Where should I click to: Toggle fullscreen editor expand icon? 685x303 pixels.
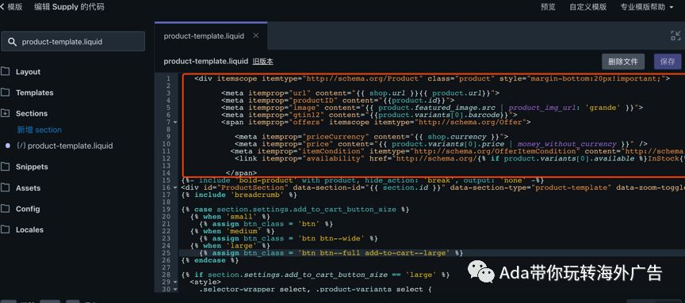(x=675, y=36)
